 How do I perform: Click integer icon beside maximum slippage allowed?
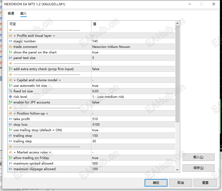(x=10, y=169)
